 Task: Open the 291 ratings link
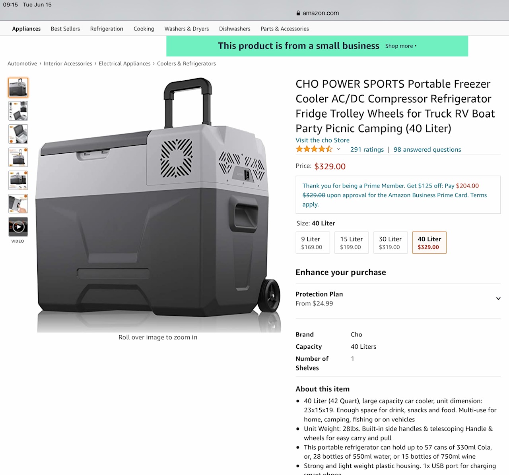click(x=367, y=150)
